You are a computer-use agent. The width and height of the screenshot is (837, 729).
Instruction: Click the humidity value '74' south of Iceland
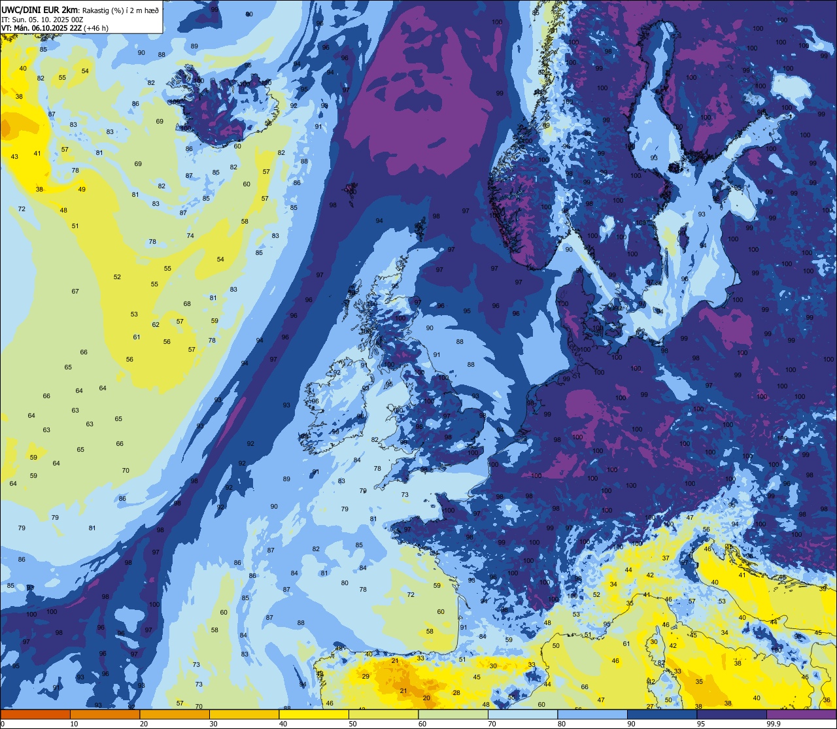[x=190, y=236]
